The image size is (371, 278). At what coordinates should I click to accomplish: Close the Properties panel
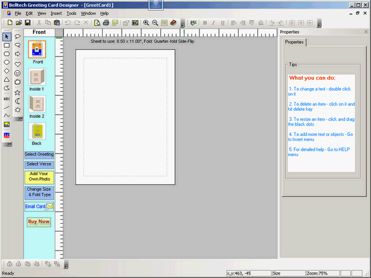click(366, 32)
